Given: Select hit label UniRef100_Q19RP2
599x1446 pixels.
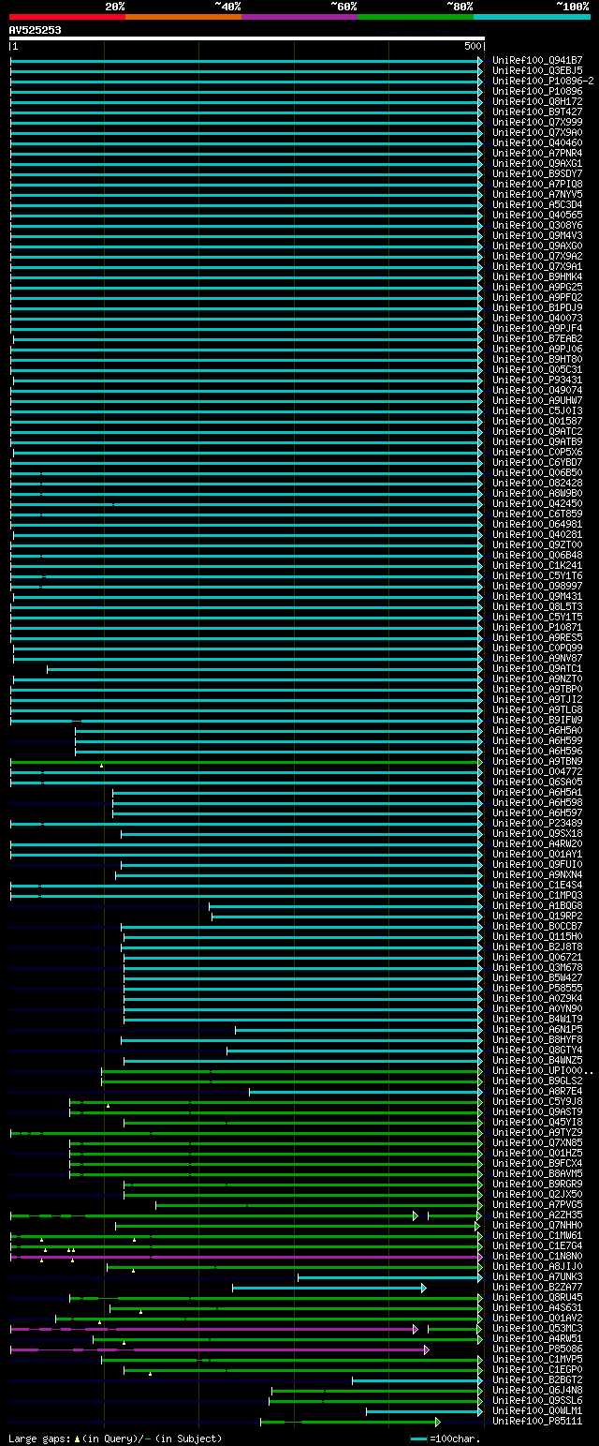Looking at the screenshot, I should point(537,917).
